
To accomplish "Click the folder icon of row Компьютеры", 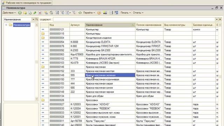I will pyautogui.click(x=43, y=34).
